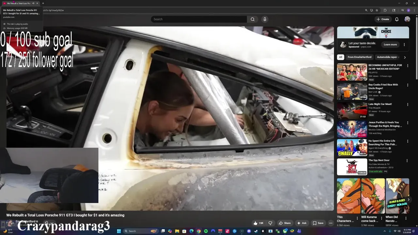Start voice search with the microphone
Image resolution: width=418 pixels, height=235 pixels.
[x=265, y=19]
